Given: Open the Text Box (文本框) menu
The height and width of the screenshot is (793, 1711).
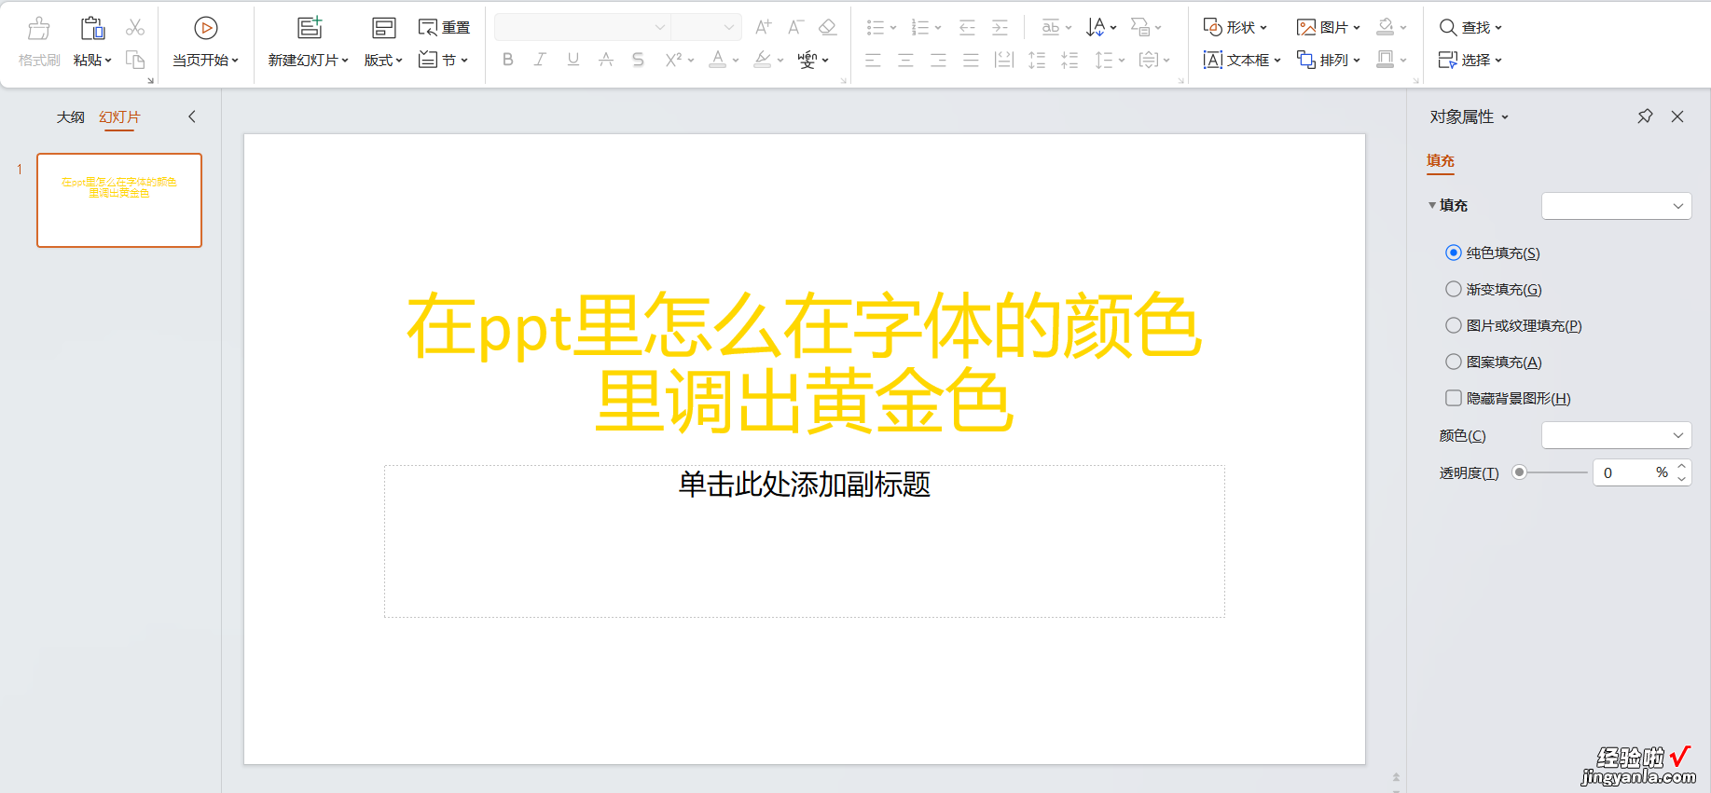Looking at the screenshot, I should tap(1242, 60).
